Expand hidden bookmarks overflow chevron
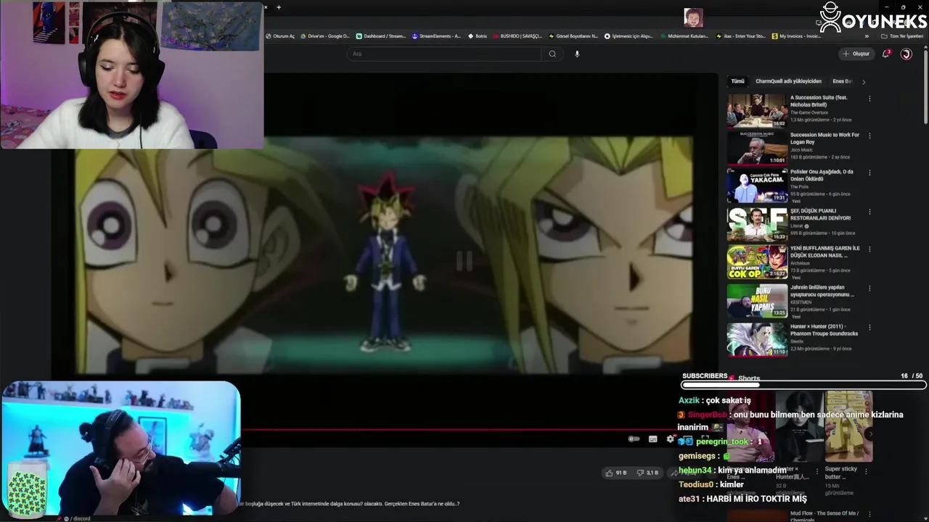 [x=867, y=36]
